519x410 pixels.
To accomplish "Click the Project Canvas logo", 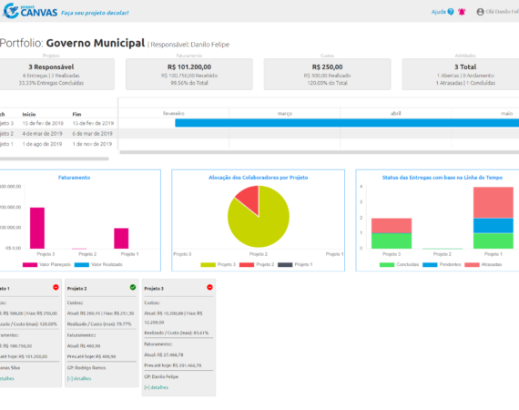I will [x=30, y=11].
